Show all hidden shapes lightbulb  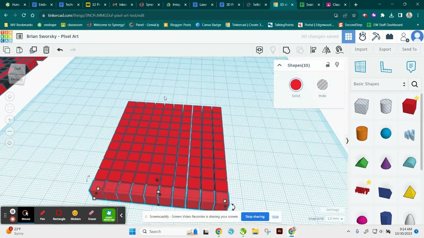[273, 50]
